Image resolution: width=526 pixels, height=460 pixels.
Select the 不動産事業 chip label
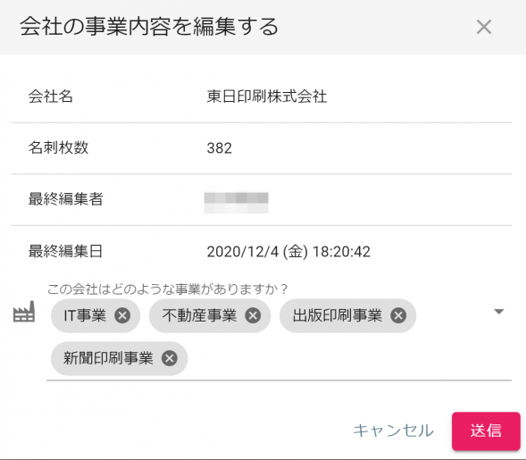(199, 315)
